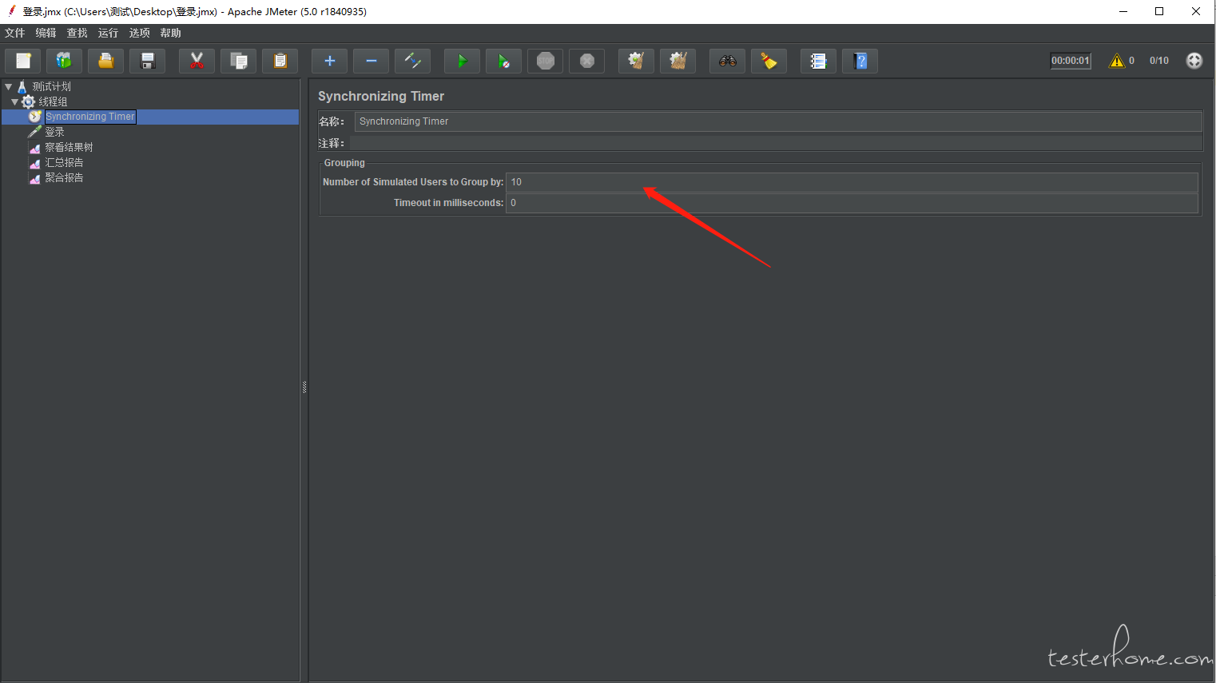This screenshot has width=1216, height=683.
Task: Click the Toggle enable/disable icon
Action: coord(412,61)
